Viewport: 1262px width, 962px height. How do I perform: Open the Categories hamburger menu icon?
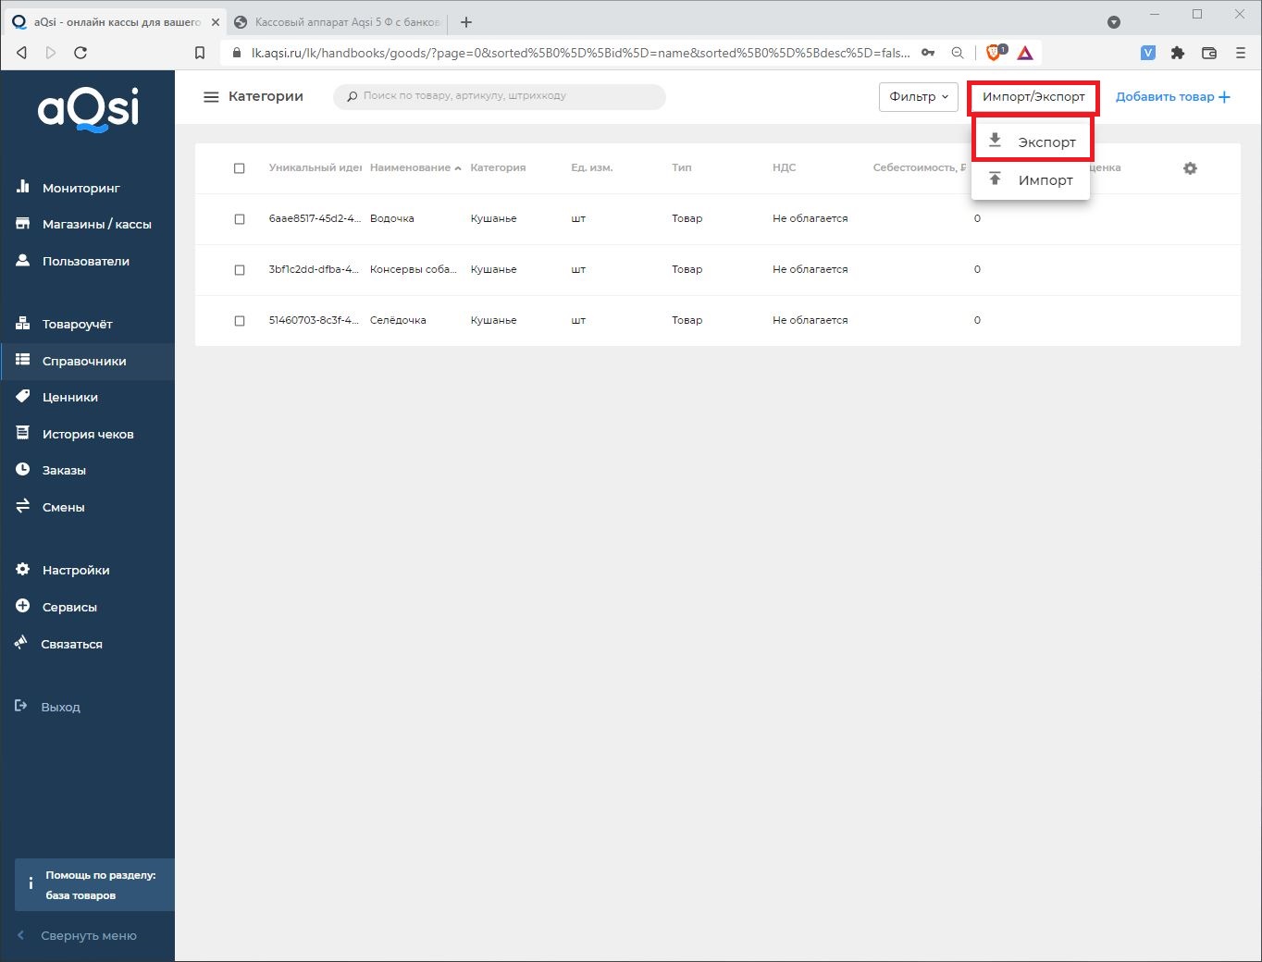point(211,97)
